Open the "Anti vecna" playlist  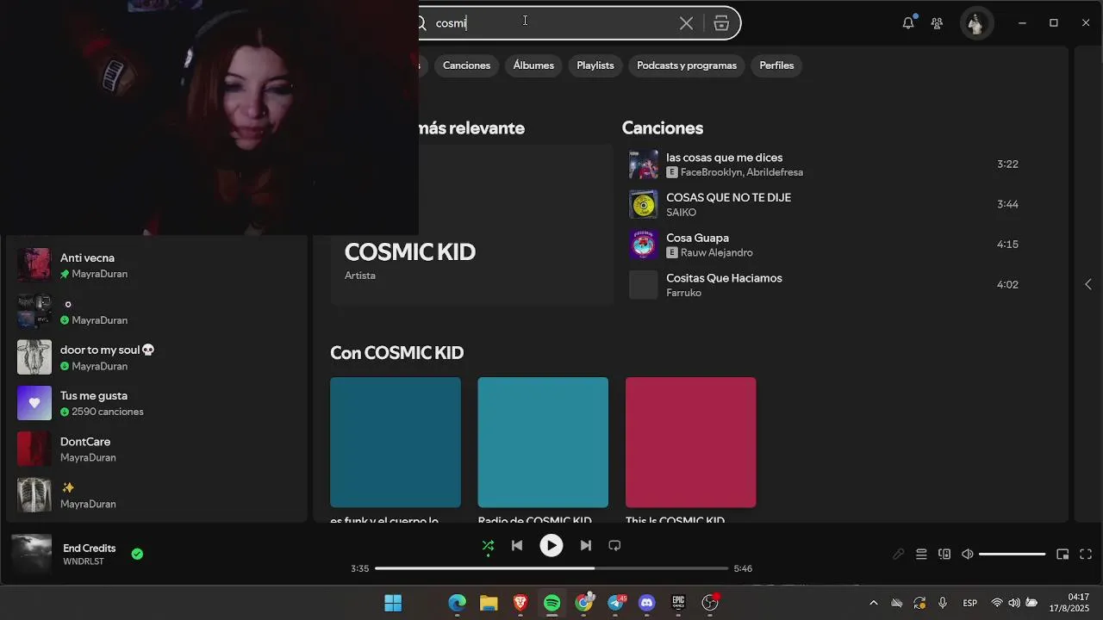(157, 265)
